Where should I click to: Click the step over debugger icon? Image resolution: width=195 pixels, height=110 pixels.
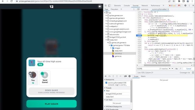click(109, 76)
